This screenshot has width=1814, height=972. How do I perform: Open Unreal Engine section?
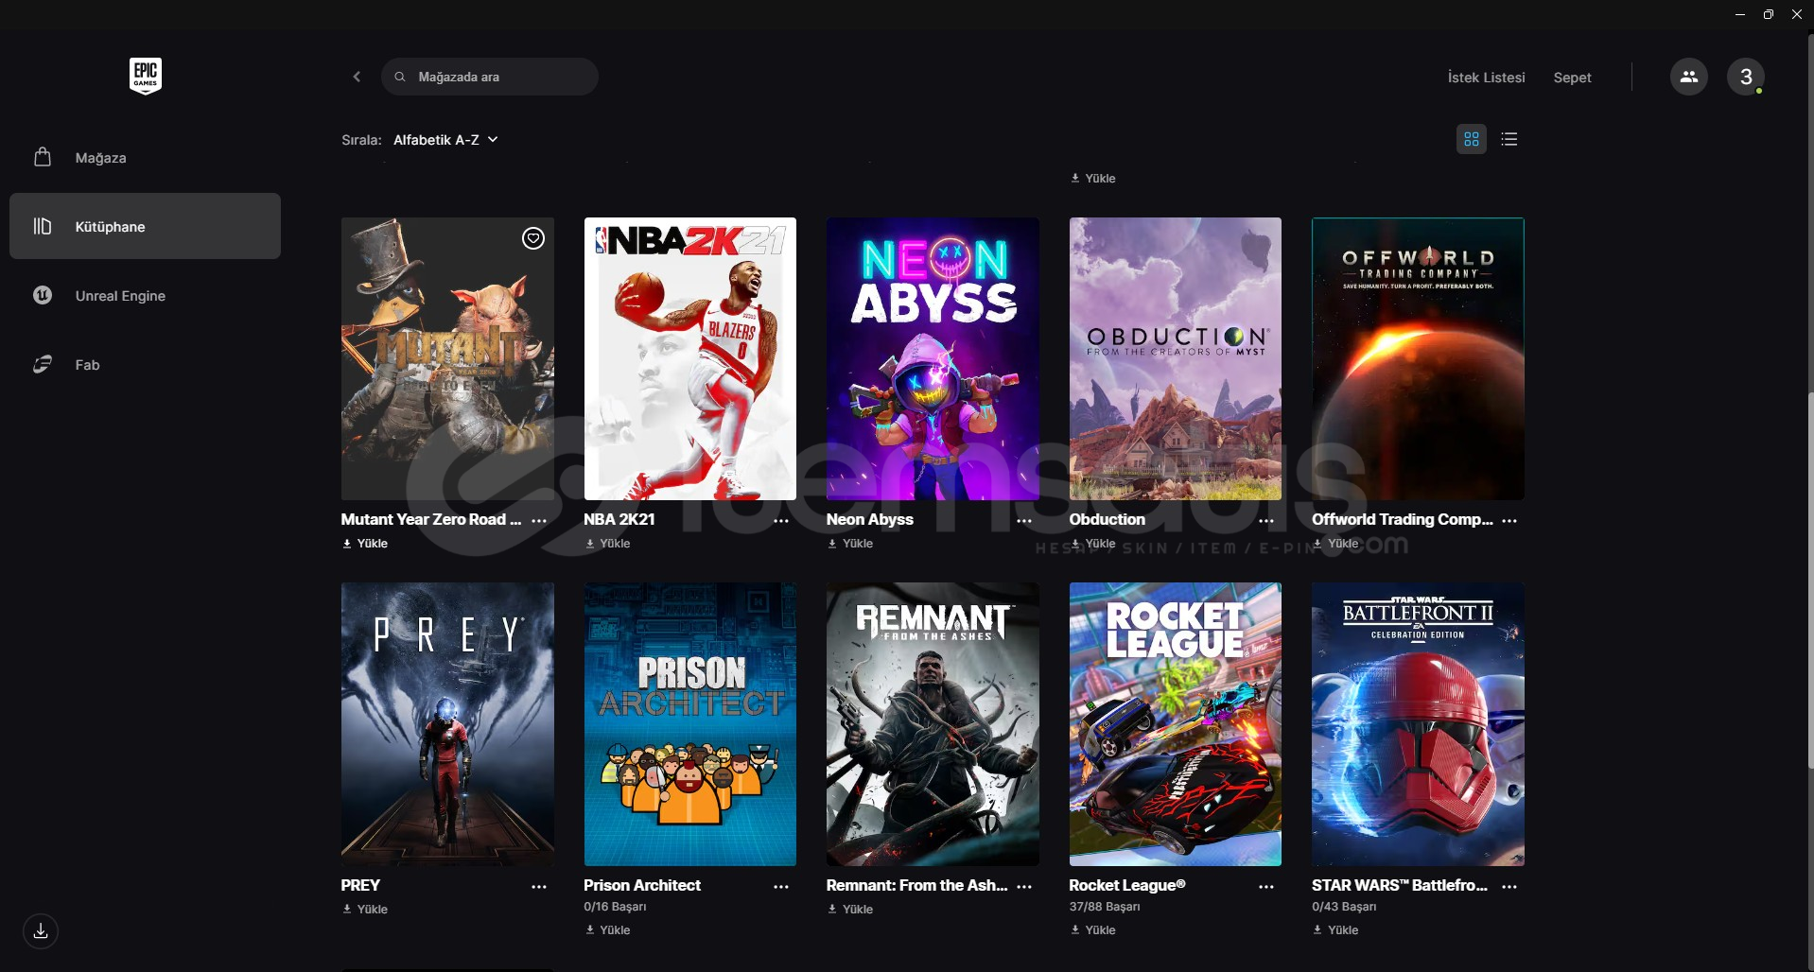145,295
